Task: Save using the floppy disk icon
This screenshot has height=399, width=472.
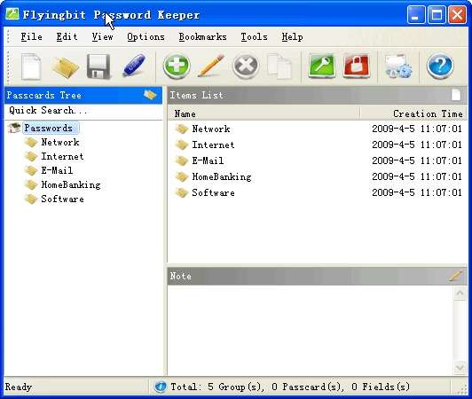Action: pyautogui.click(x=98, y=66)
